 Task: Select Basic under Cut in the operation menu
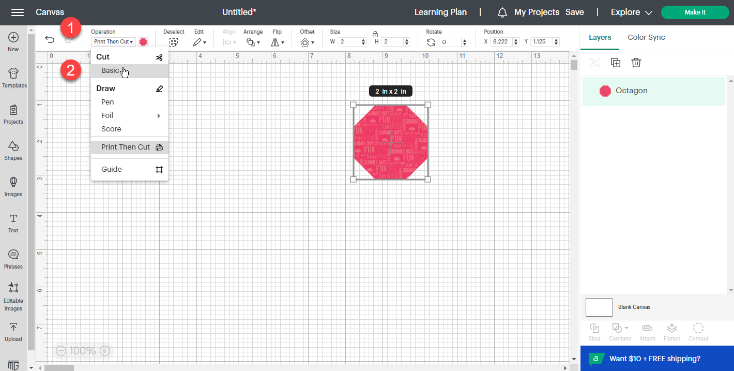click(111, 71)
